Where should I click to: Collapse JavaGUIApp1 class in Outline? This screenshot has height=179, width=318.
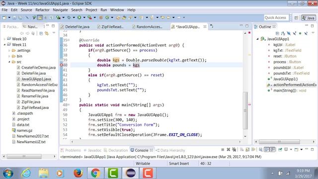pos(257,39)
